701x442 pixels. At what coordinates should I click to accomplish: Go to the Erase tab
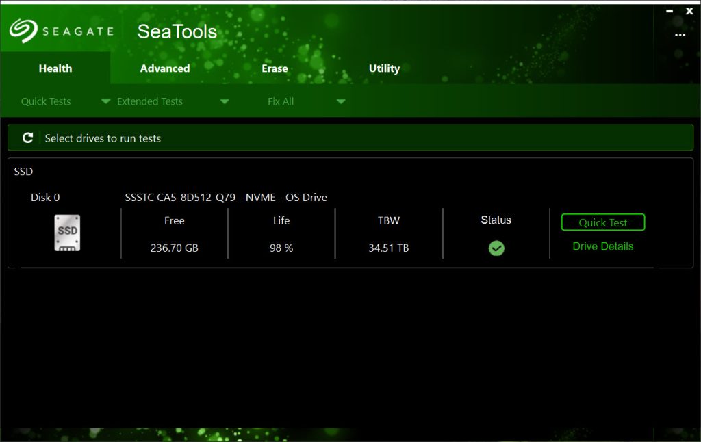click(x=275, y=68)
